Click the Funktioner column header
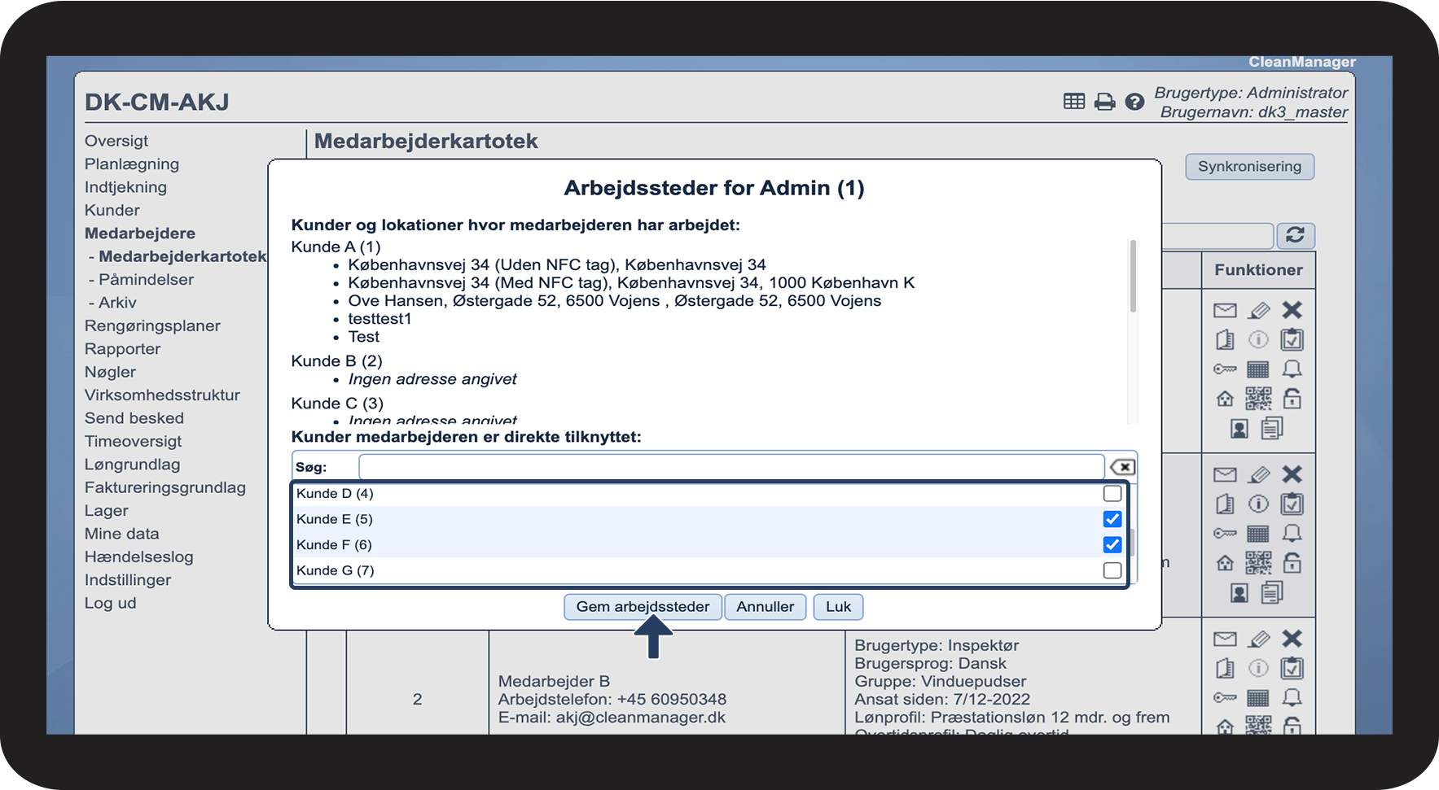Image resolution: width=1439 pixels, height=790 pixels. [x=1258, y=270]
